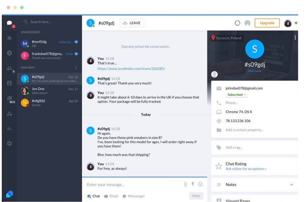
Task: Click the Enter your message input field
Action: pos(120,184)
